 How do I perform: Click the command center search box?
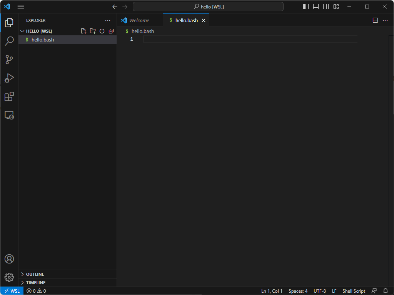[208, 7]
